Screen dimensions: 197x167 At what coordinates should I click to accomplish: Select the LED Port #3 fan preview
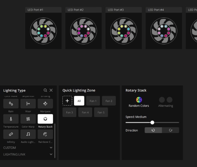coord(124,31)
